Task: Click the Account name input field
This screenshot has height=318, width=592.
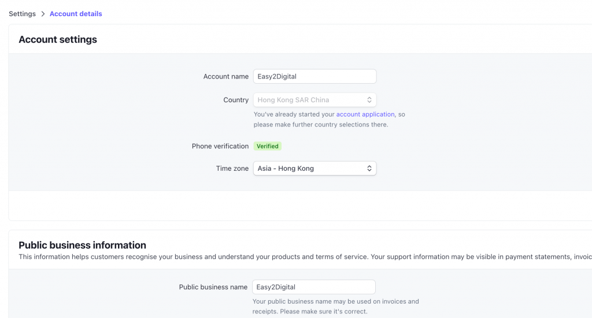Action: click(314, 76)
